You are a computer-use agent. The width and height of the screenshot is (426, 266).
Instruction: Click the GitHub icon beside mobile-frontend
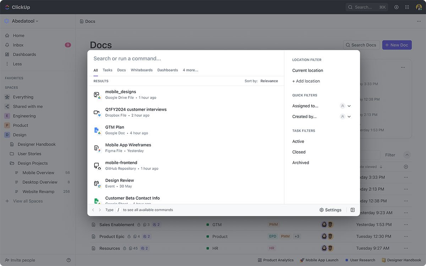97,165
